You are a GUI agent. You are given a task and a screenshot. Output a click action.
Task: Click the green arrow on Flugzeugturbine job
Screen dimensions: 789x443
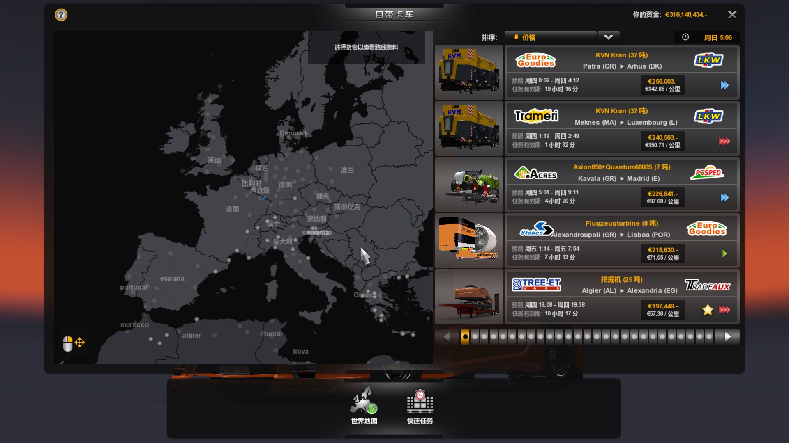pos(724,253)
